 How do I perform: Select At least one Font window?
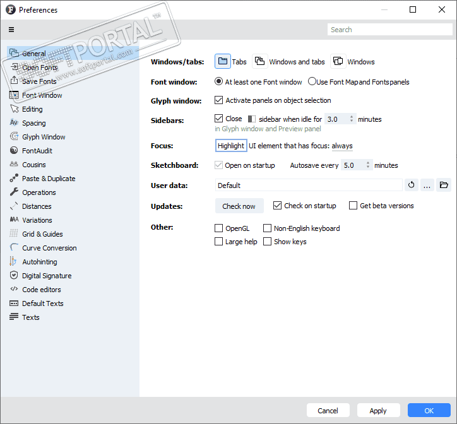218,81
